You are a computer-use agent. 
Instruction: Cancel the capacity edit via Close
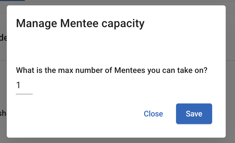click(x=153, y=114)
